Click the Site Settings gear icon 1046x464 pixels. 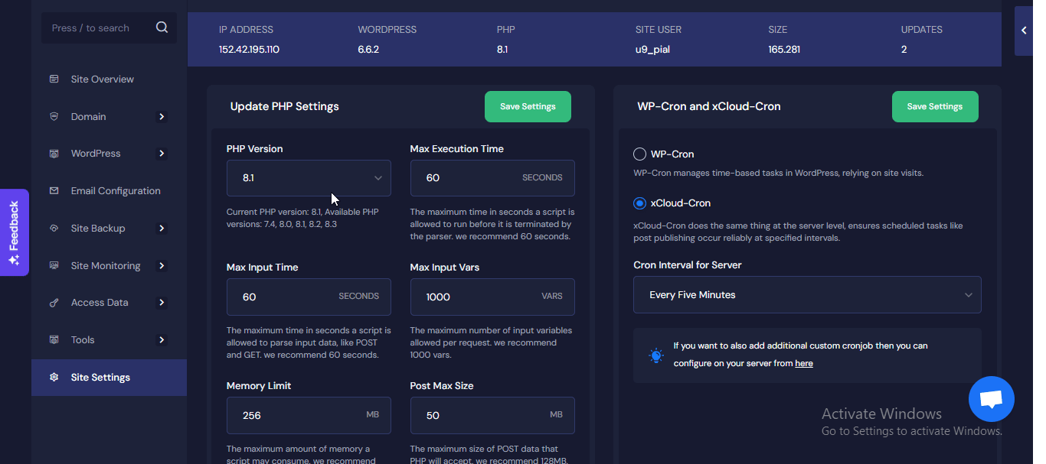coord(54,378)
